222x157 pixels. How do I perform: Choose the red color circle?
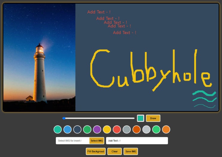[x=117, y=129]
